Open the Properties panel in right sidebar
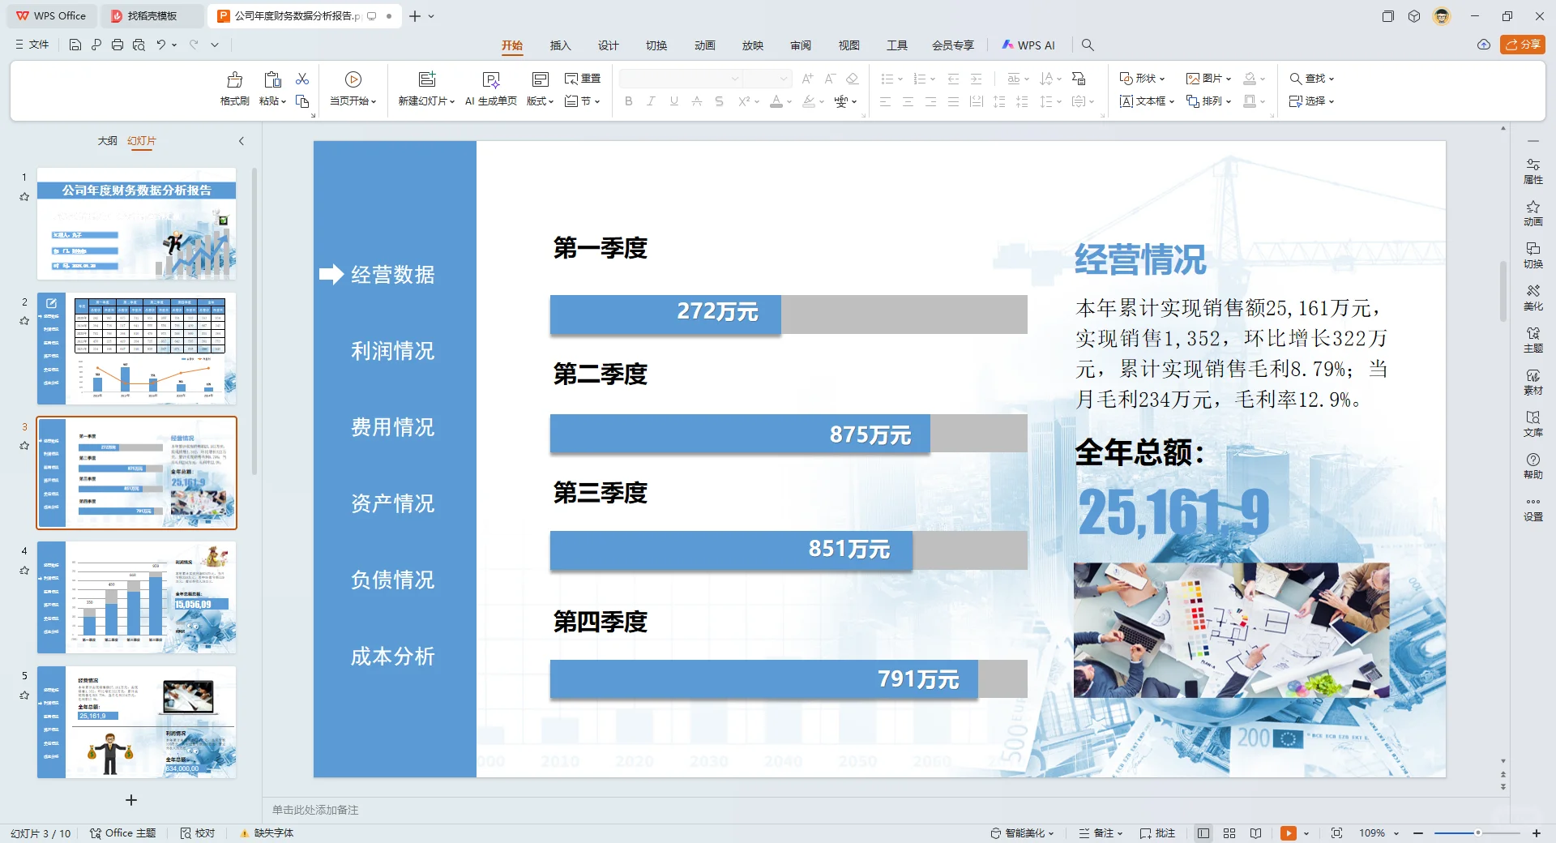 pos(1532,172)
